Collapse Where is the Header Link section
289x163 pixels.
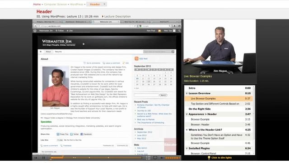pos(186,130)
